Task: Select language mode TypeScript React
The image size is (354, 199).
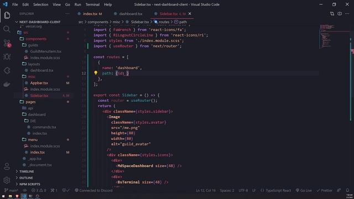Action: (276, 190)
